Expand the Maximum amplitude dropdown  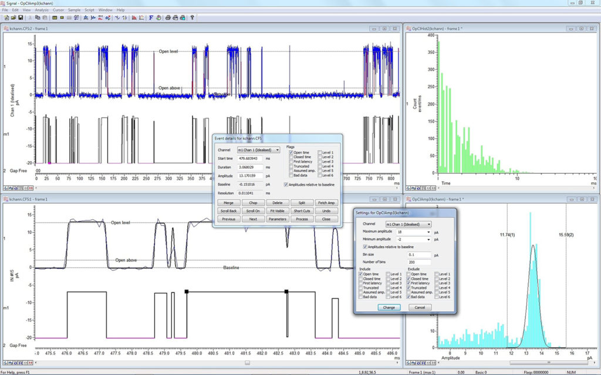[428, 232]
